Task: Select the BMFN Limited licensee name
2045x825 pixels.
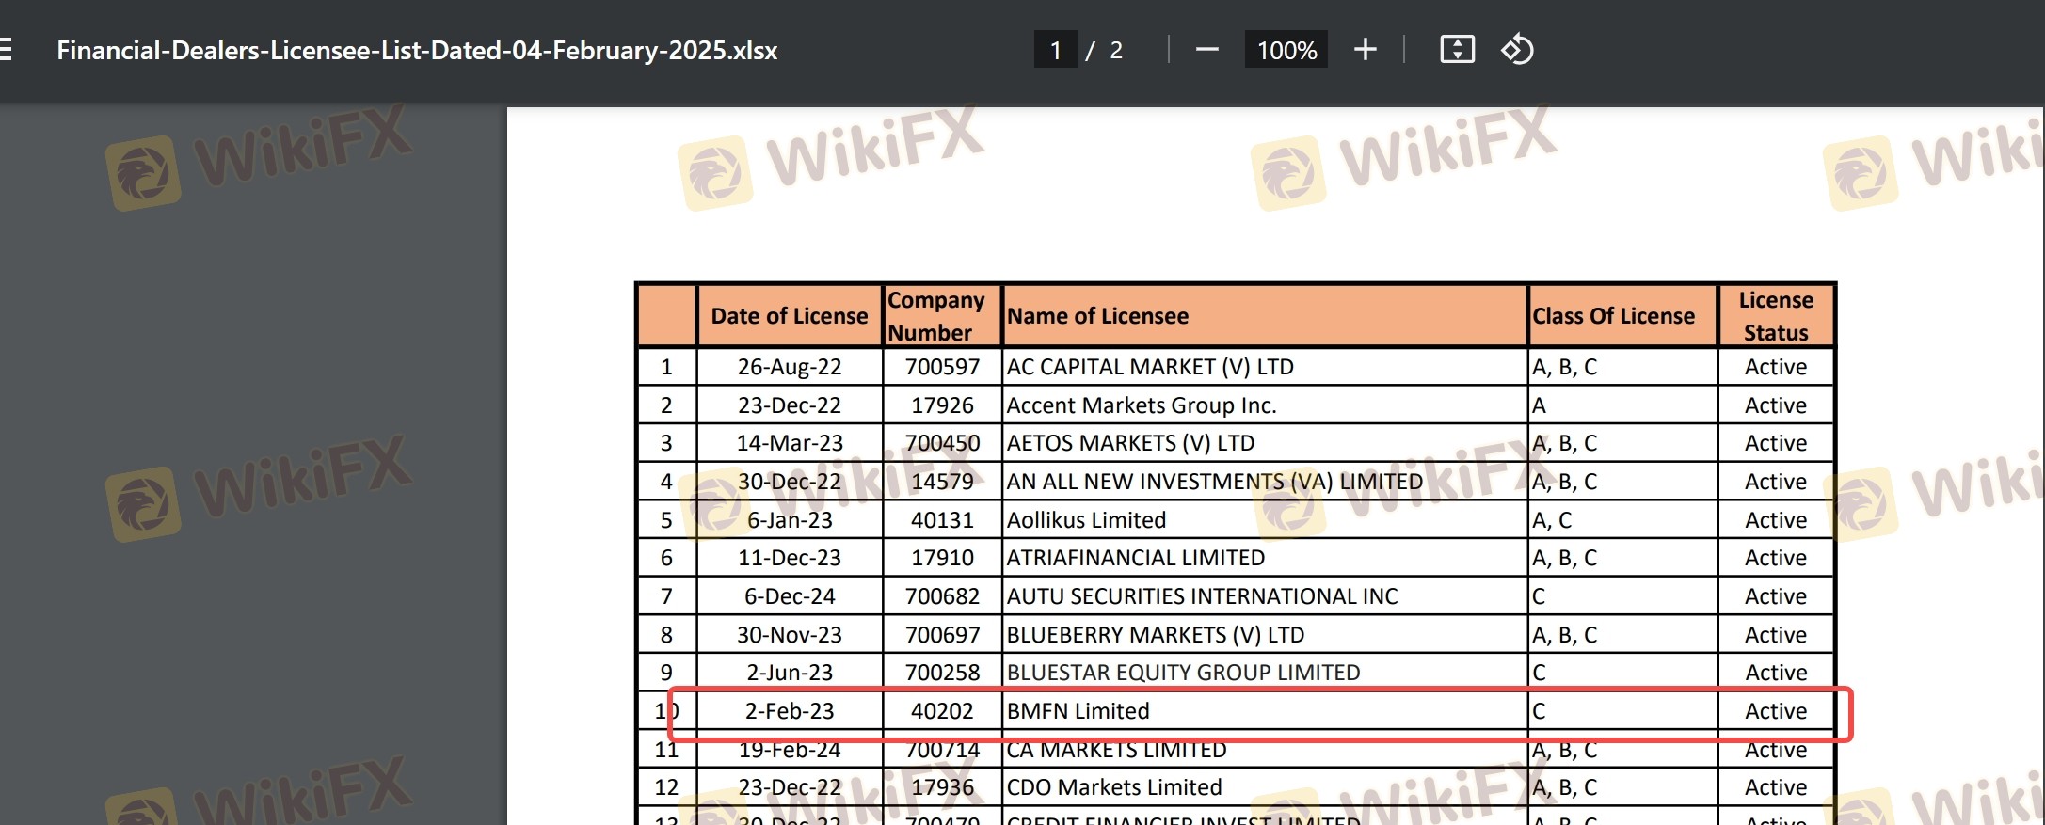Action: pyautogui.click(x=1078, y=711)
